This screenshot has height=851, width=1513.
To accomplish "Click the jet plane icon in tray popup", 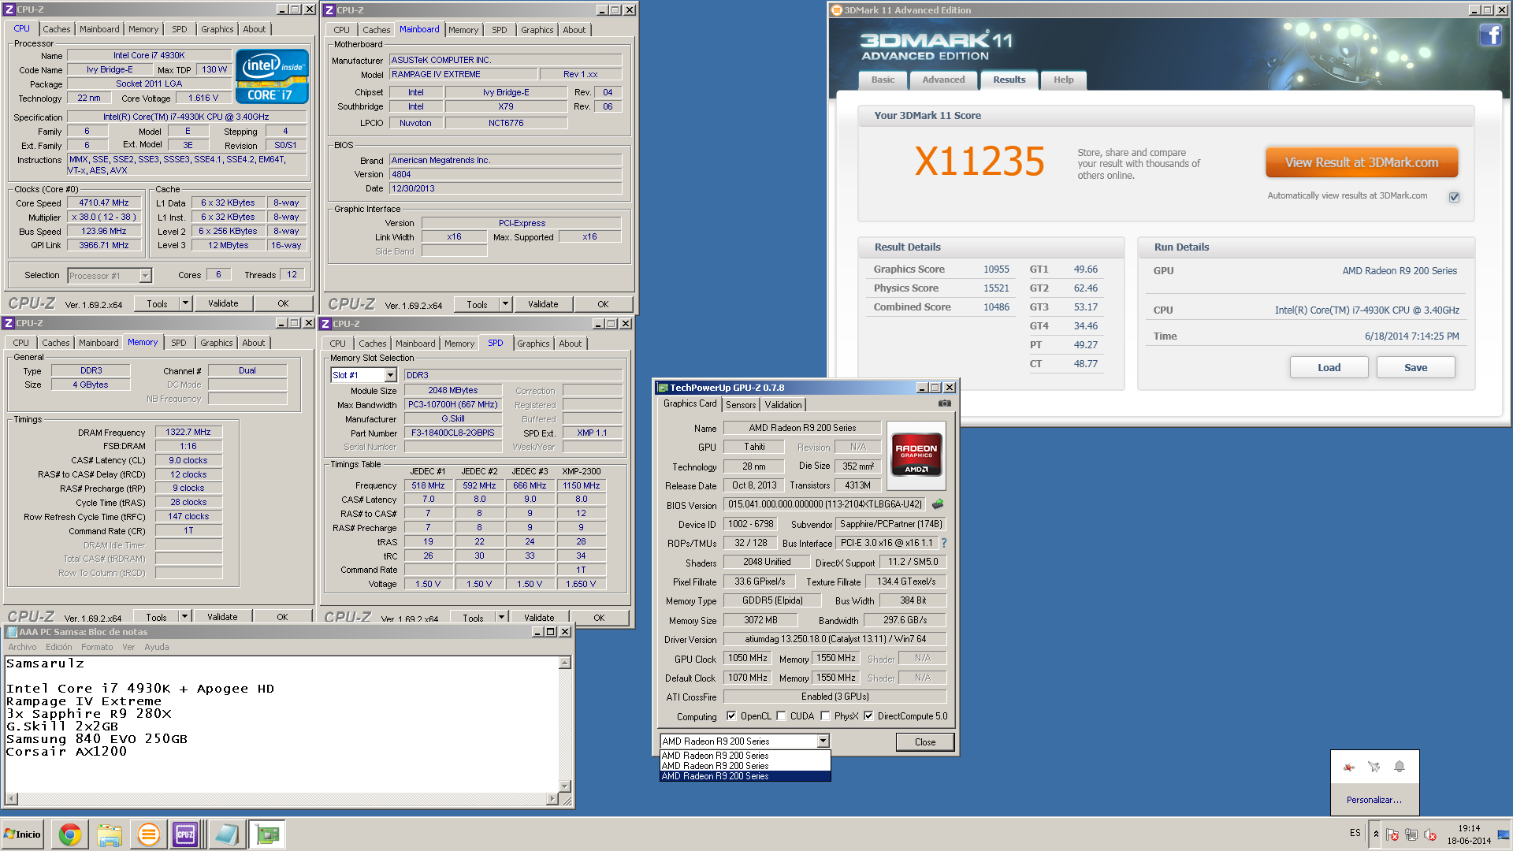I will [x=1374, y=767].
